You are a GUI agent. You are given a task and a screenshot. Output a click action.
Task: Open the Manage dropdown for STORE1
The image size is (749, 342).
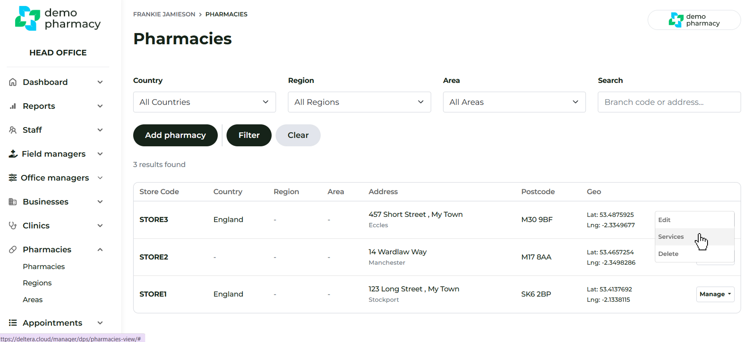coord(715,294)
